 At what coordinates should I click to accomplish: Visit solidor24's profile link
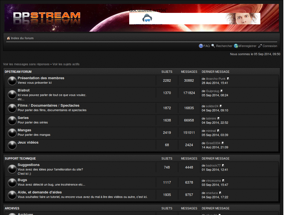[x=211, y=106]
